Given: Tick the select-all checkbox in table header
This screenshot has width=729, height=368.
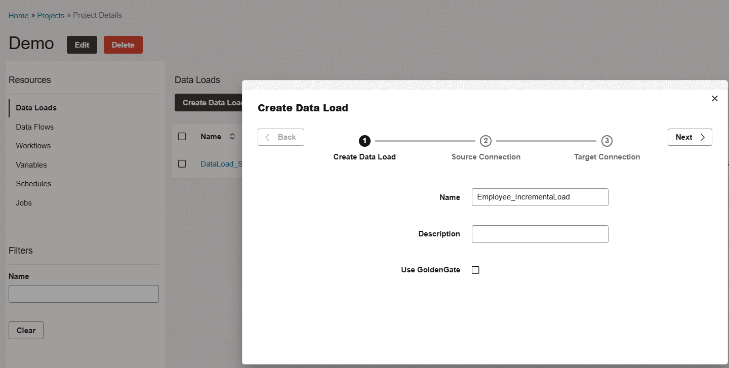Looking at the screenshot, I should pyautogui.click(x=182, y=137).
